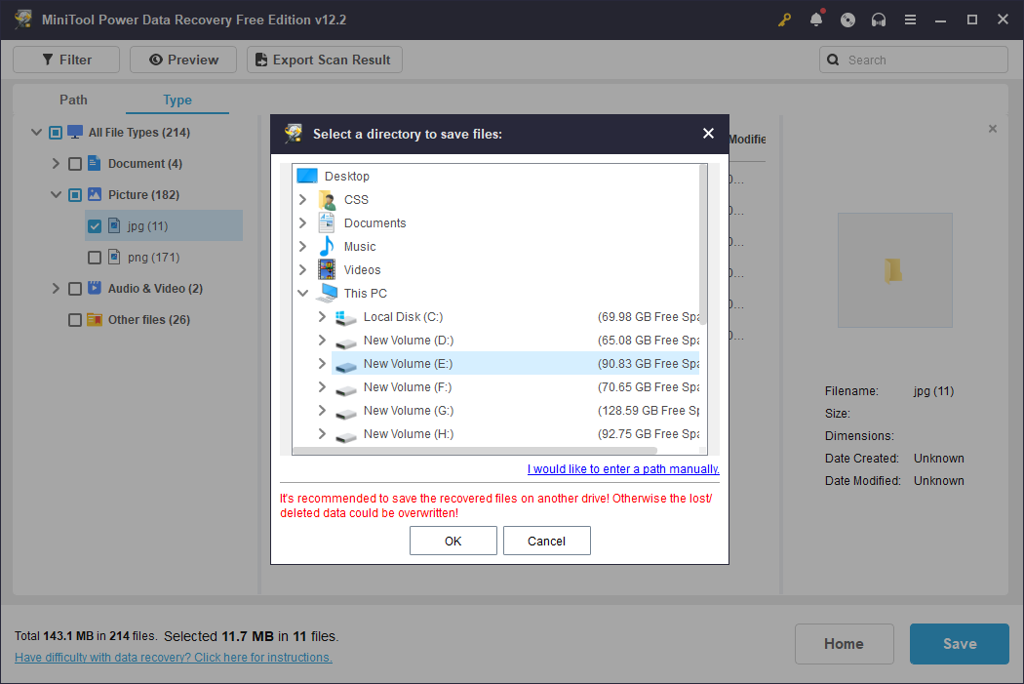The height and width of the screenshot is (684, 1024).
Task: Click the Videos film icon
Action: [327, 270]
